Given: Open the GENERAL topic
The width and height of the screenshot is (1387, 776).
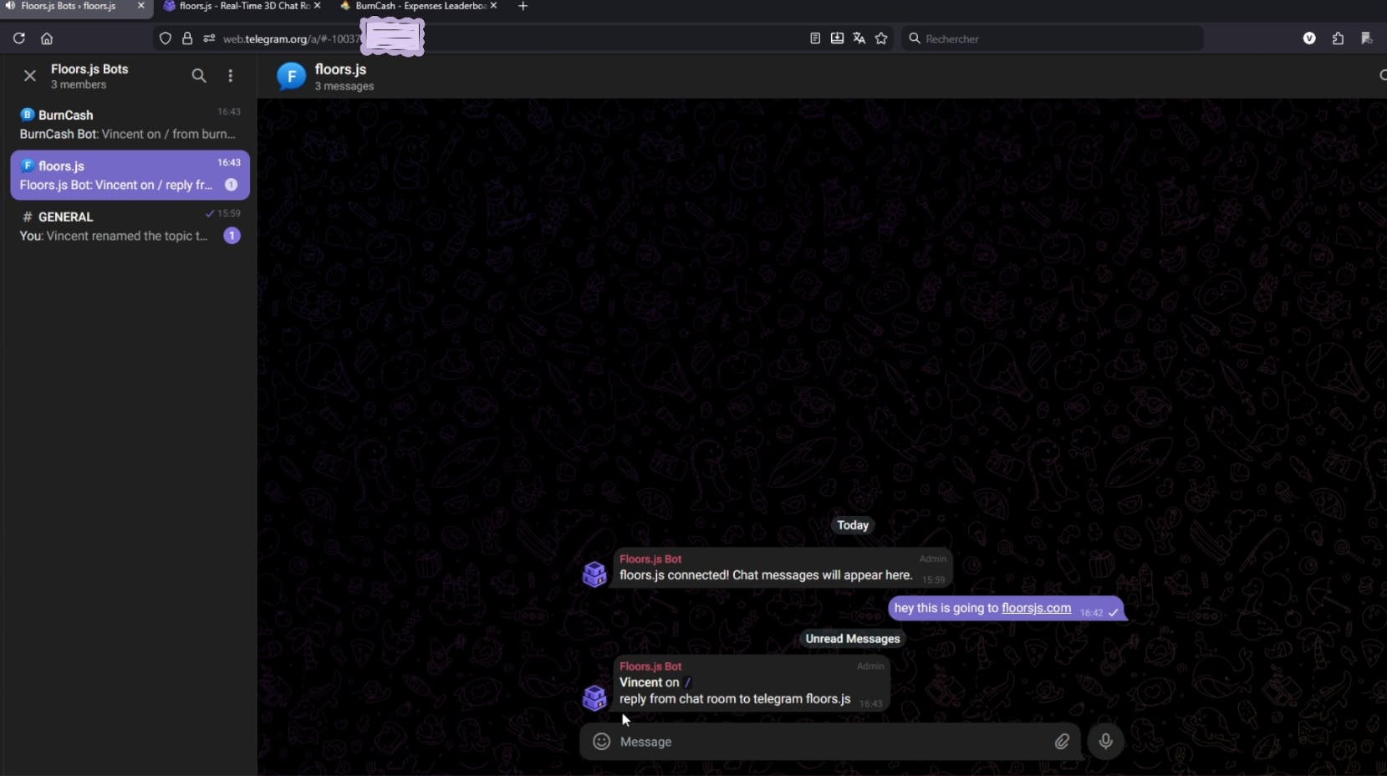Looking at the screenshot, I should pyautogui.click(x=130, y=226).
